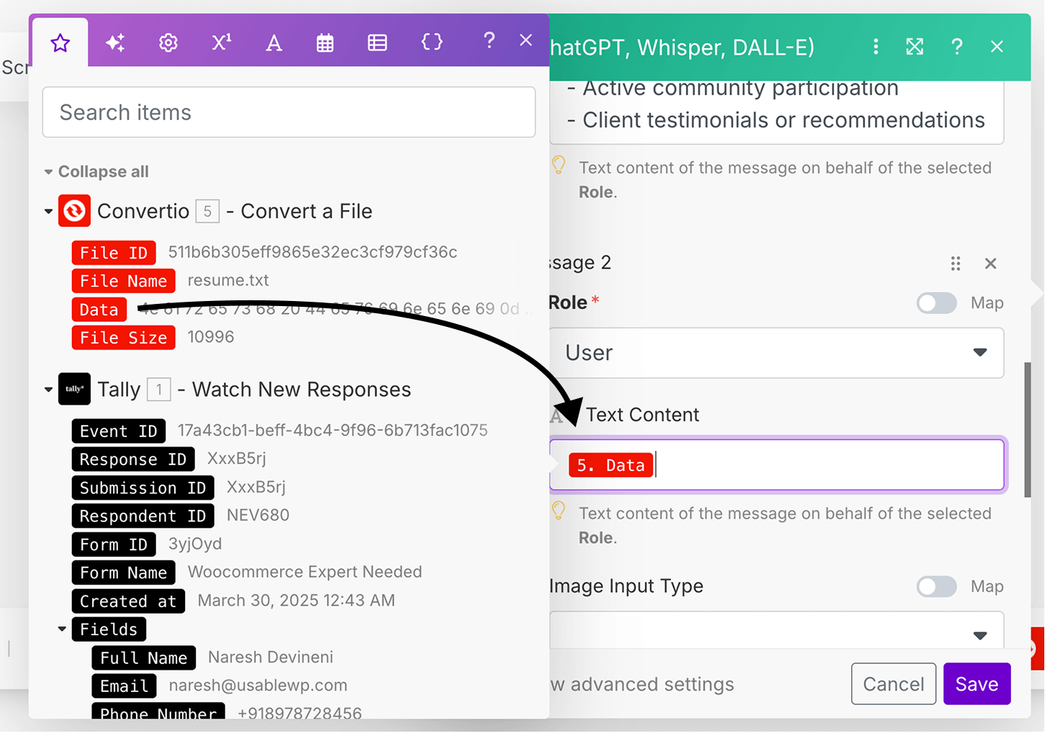Click the Tally module number 1 badge

pyautogui.click(x=159, y=390)
